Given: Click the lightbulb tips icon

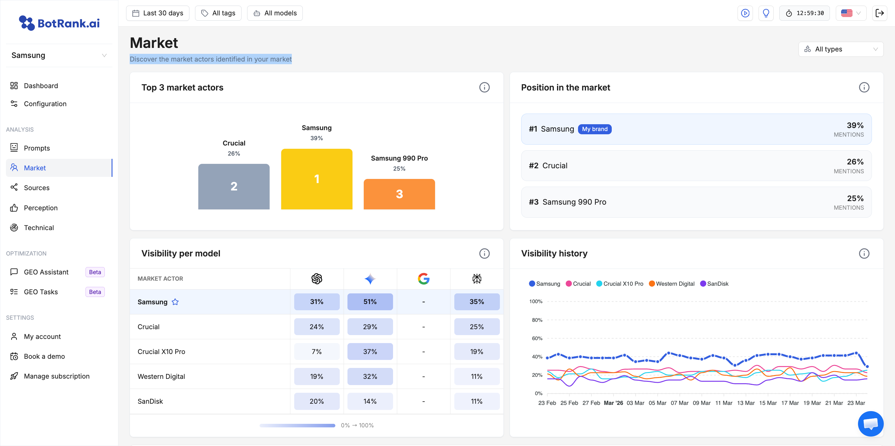Looking at the screenshot, I should (766, 13).
